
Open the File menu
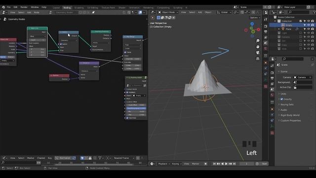9,7
